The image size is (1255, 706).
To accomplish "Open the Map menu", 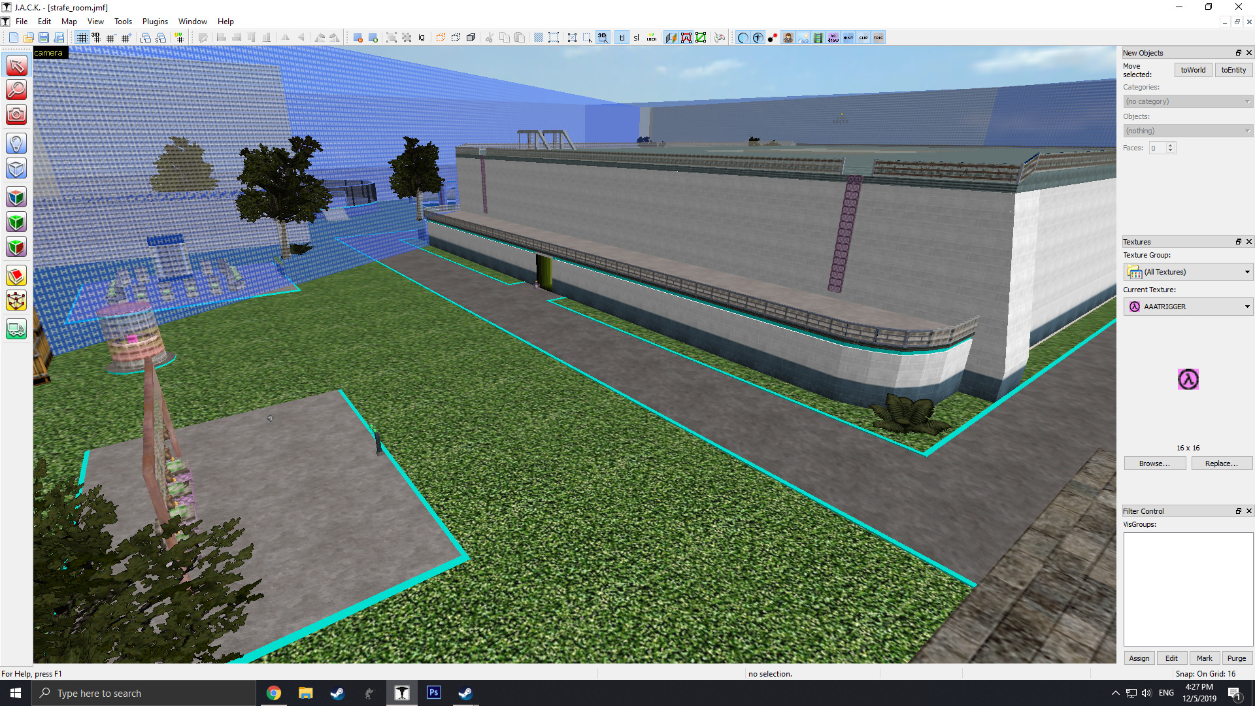I will tap(69, 22).
